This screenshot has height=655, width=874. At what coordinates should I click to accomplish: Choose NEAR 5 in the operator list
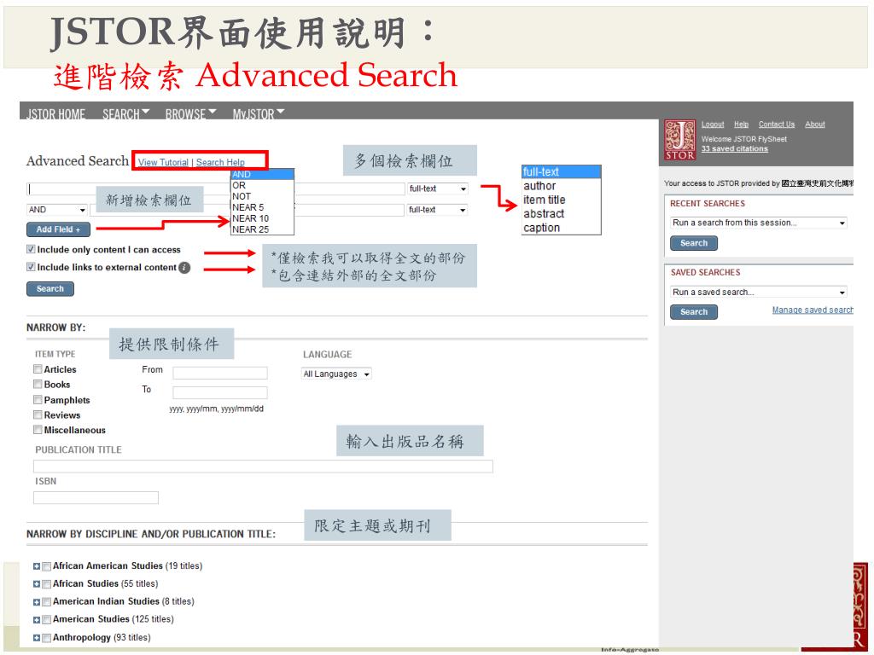tap(262, 208)
